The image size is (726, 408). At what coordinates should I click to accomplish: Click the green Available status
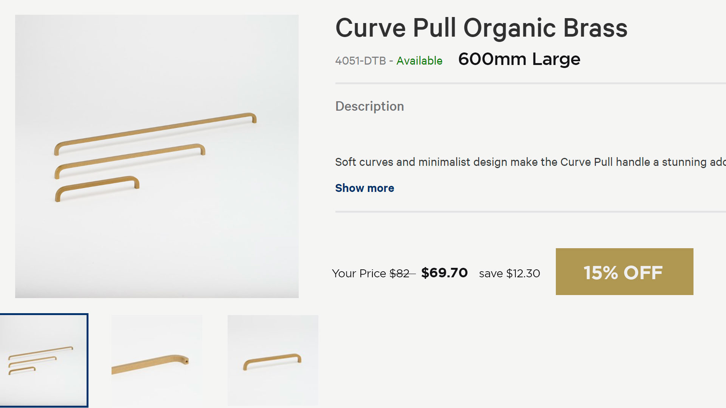tap(419, 61)
